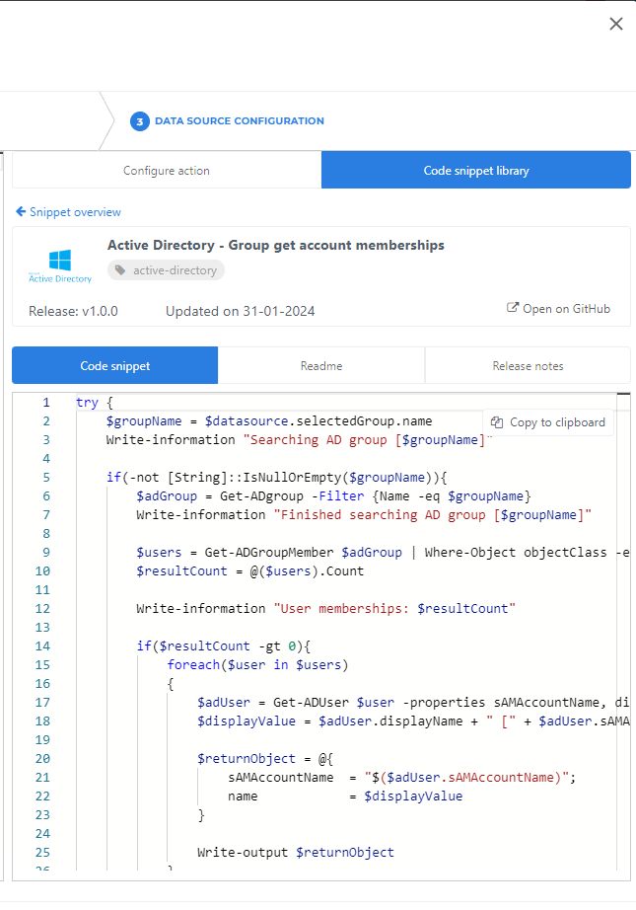Click '$datasource.selectedGroup.name' on line 2
This screenshot has width=636, height=910.
tap(318, 420)
